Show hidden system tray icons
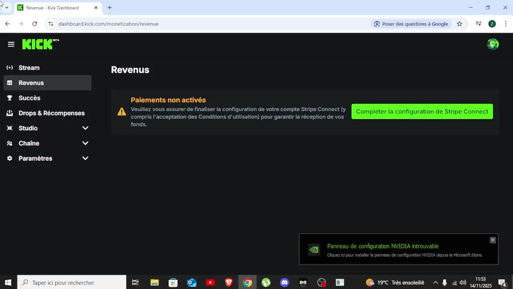513x289 pixels. coord(436,283)
